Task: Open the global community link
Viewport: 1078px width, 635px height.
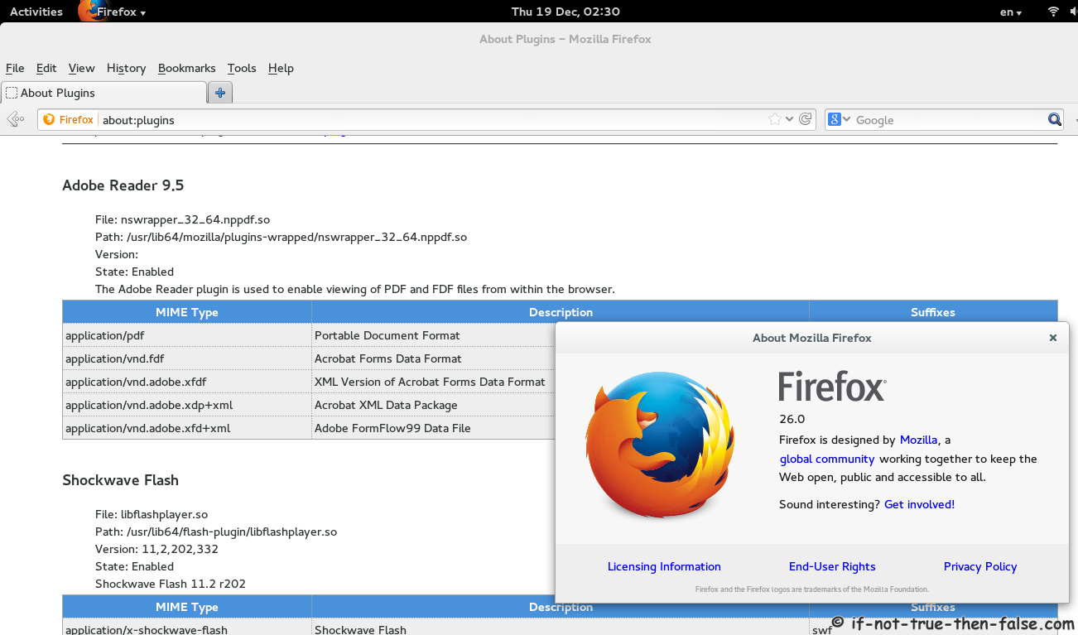Action: point(827,459)
